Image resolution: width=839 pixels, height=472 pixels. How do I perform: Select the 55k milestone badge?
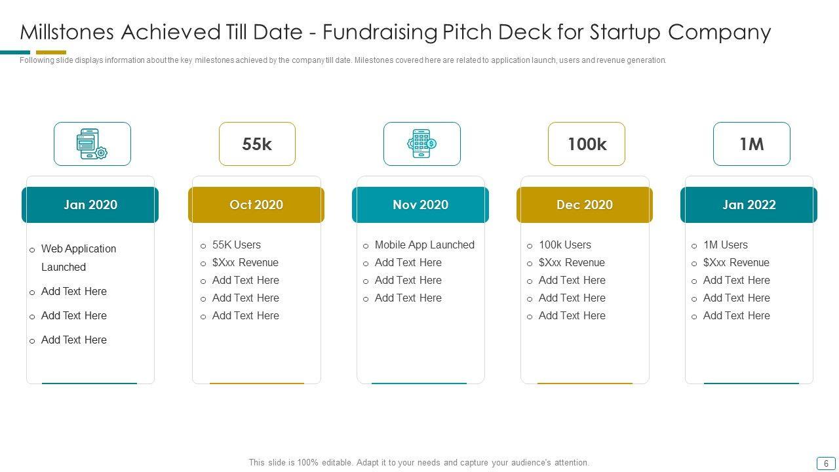click(x=257, y=144)
